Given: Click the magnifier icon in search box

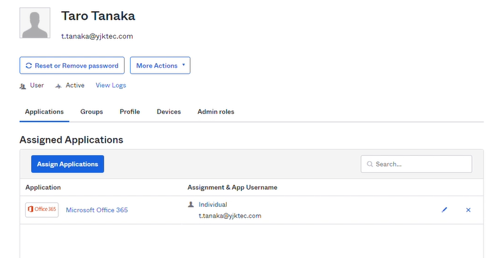Looking at the screenshot, I should tap(370, 164).
